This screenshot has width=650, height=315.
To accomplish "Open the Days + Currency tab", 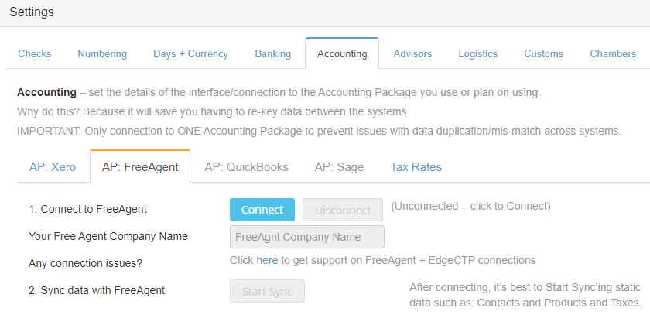I will tap(190, 54).
